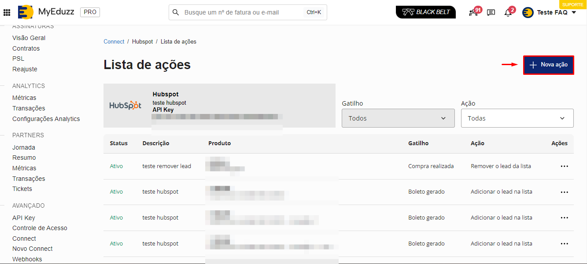The image size is (587, 264).
Task: Follow the Connect breadcrumb link
Action: pyautogui.click(x=114, y=41)
